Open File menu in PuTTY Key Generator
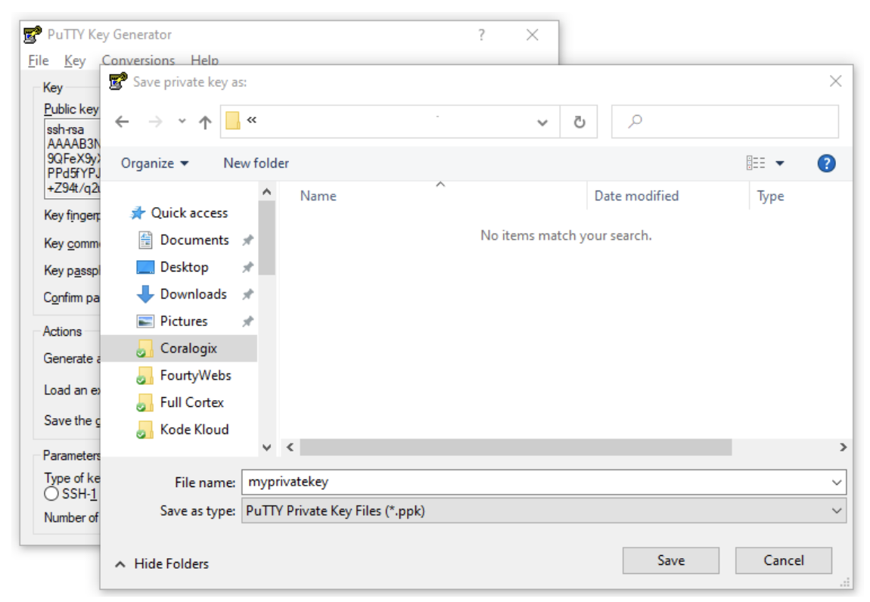 (x=39, y=61)
